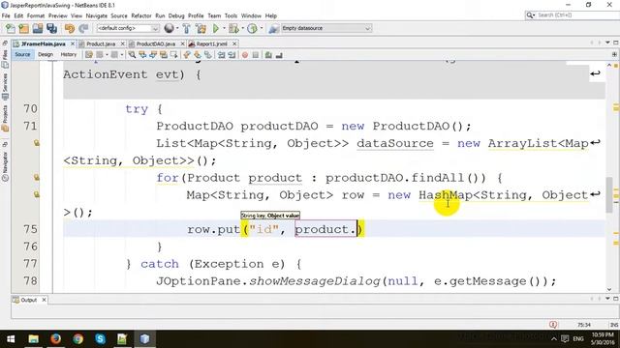This screenshot has width=620, height=348.
Task: Open the Output panel dropdown arrow
Action: 607,299
